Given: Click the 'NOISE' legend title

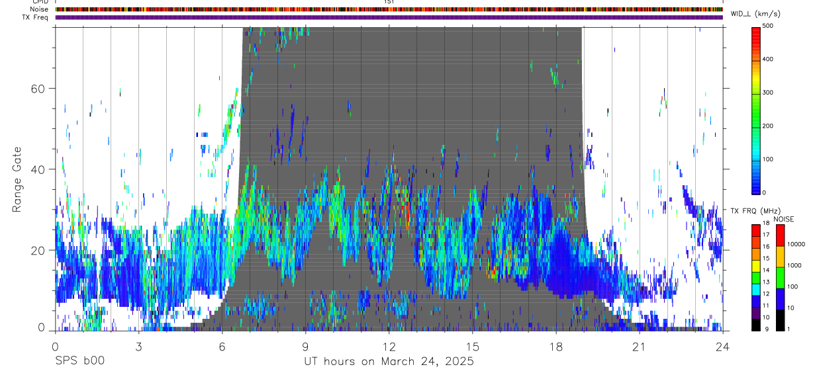Looking at the screenshot, I should 783,219.
